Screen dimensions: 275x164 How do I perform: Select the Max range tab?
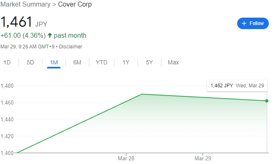173,62
